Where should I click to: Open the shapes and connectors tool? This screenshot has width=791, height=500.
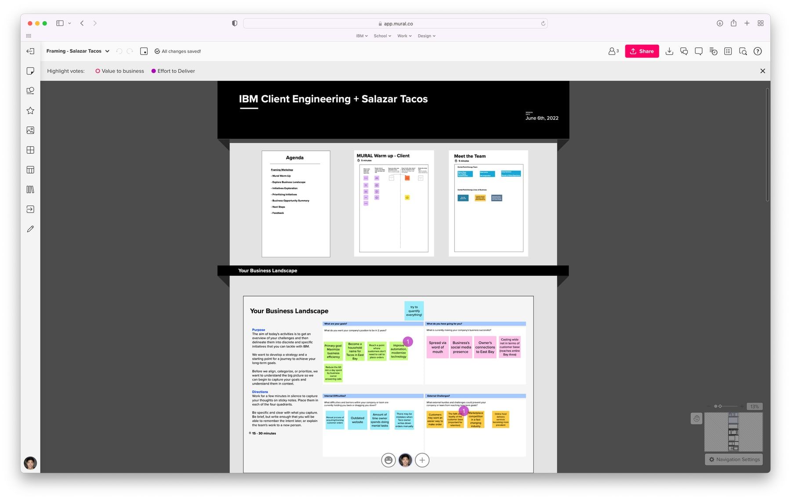tap(30, 91)
